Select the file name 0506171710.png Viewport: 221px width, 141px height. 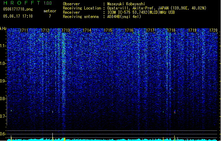point(18,10)
